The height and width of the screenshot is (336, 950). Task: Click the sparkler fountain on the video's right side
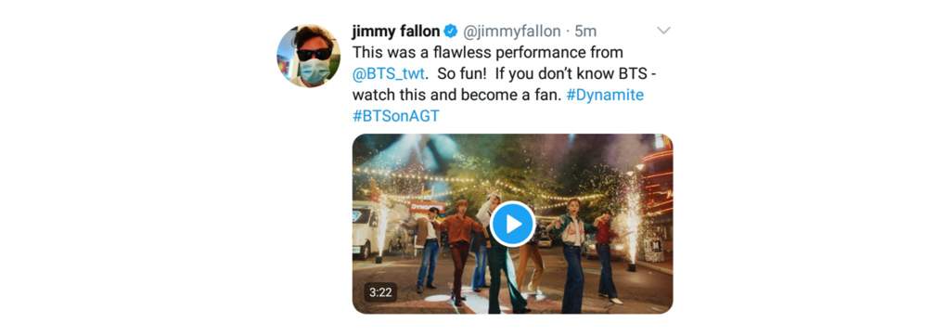point(633,225)
